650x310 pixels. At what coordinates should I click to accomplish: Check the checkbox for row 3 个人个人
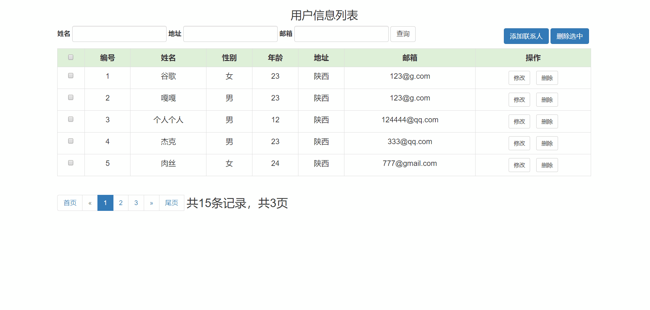[x=71, y=119]
